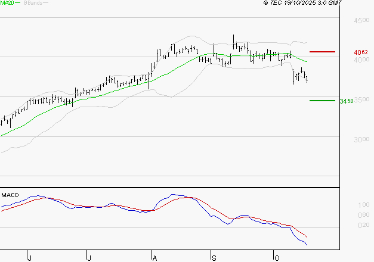This screenshot has width=374, height=262.
Task: Click the MACD 060 scale label
Action: pyautogui.click(x=364, y=215)
